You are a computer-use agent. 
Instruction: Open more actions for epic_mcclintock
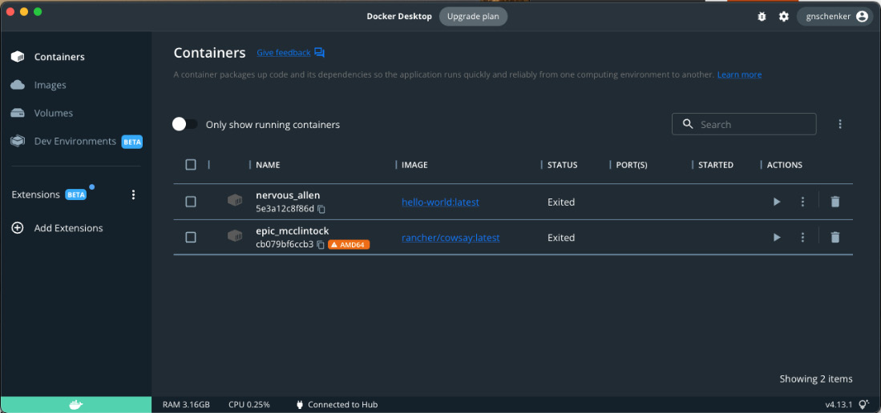pyautogui.click(x=803, y=238)
